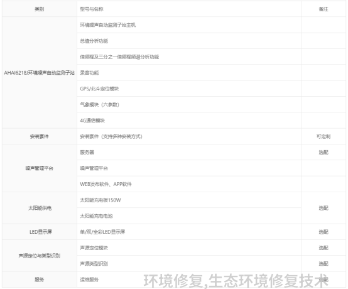Click the 备注 column header
Viewport: 348px width, 289px height.
324,9
